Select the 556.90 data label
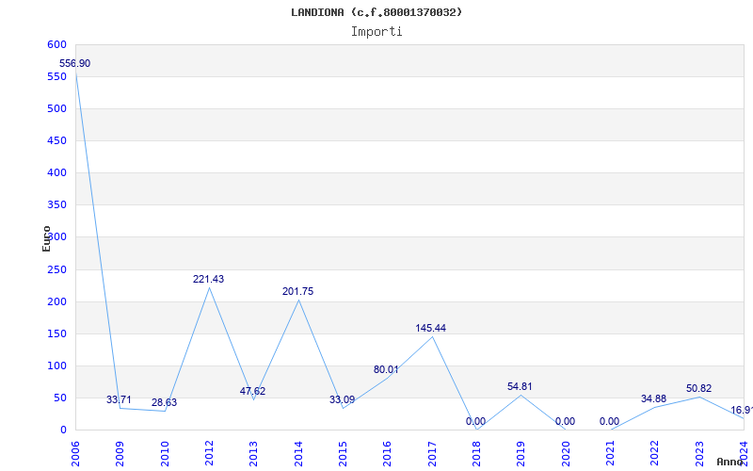 pyautogui.click(x=75, y=63)
